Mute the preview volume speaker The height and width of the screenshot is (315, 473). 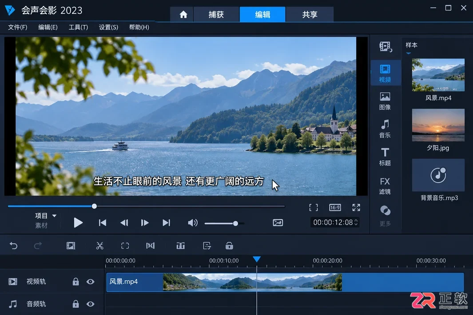[193, 223]
